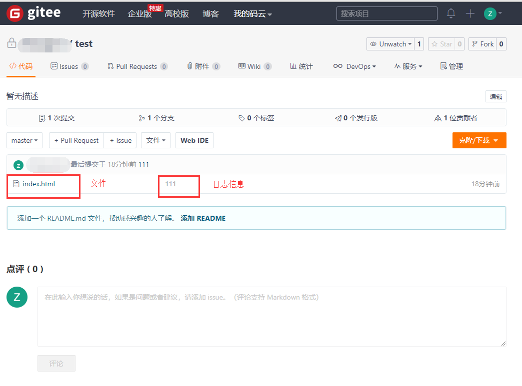Expand the Unwatch dropdown
The image size is (522, 386).
click(x=390, y=44)
